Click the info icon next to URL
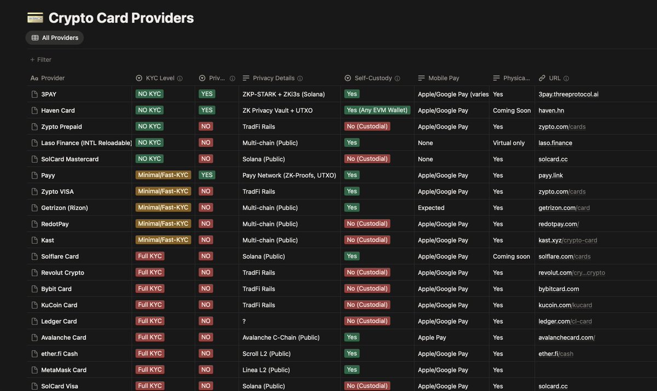The image size is (657, 391). (566, 78)
